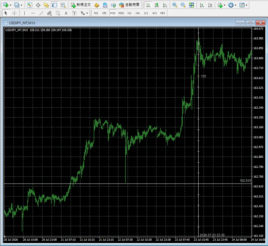Select the crosshair tool
The height and width of the screenshot is (246, 268).
point(15,13)
